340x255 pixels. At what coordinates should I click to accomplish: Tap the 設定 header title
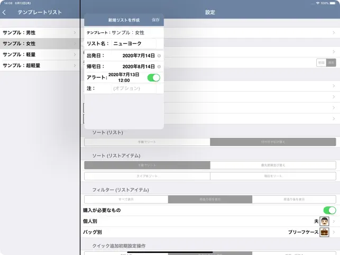pos(210,12)
